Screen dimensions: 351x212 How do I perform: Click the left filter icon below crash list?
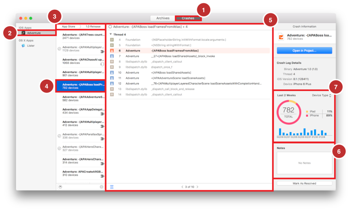point(60,187)
